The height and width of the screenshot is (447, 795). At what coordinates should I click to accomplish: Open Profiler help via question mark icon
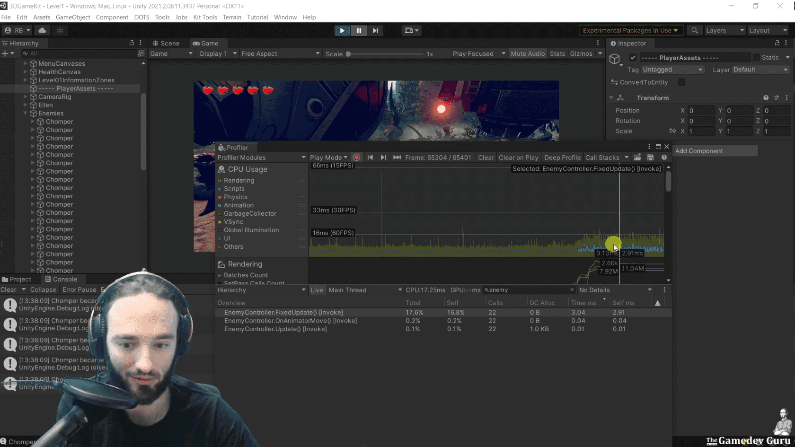664,157
